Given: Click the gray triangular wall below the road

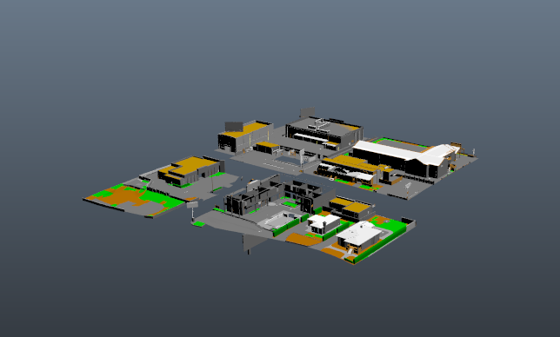Looking at the screenshot, I should pos(254,243).
